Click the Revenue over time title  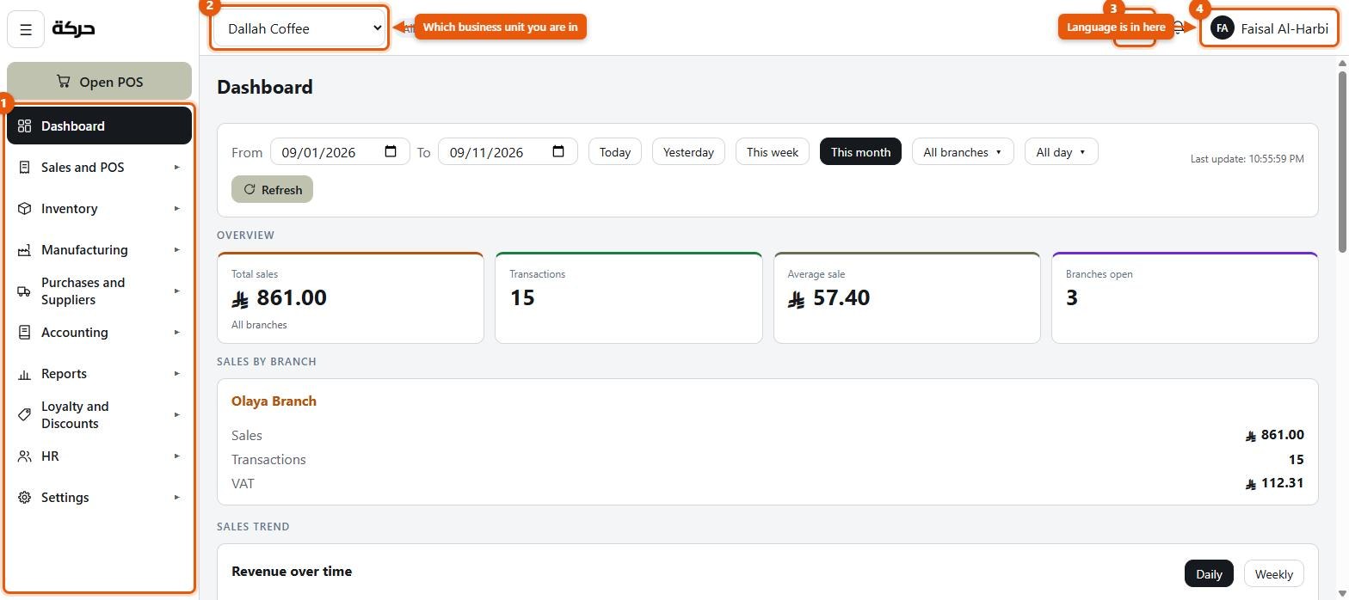292,572
